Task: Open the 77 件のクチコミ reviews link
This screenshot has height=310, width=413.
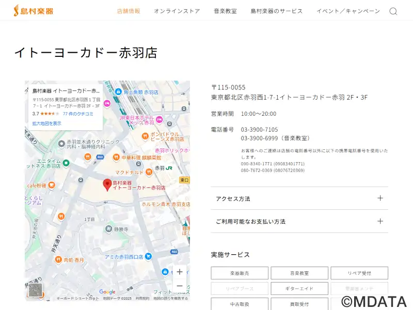Action: point(78,114)
